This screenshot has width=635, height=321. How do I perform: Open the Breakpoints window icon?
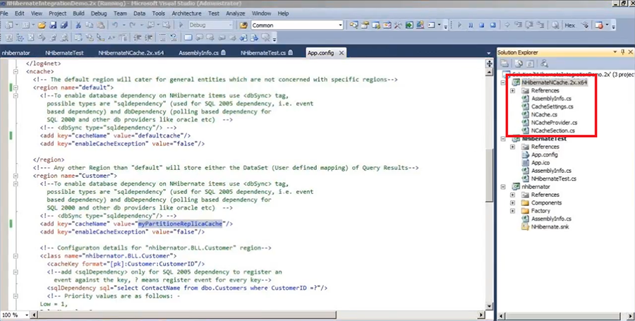598,25
